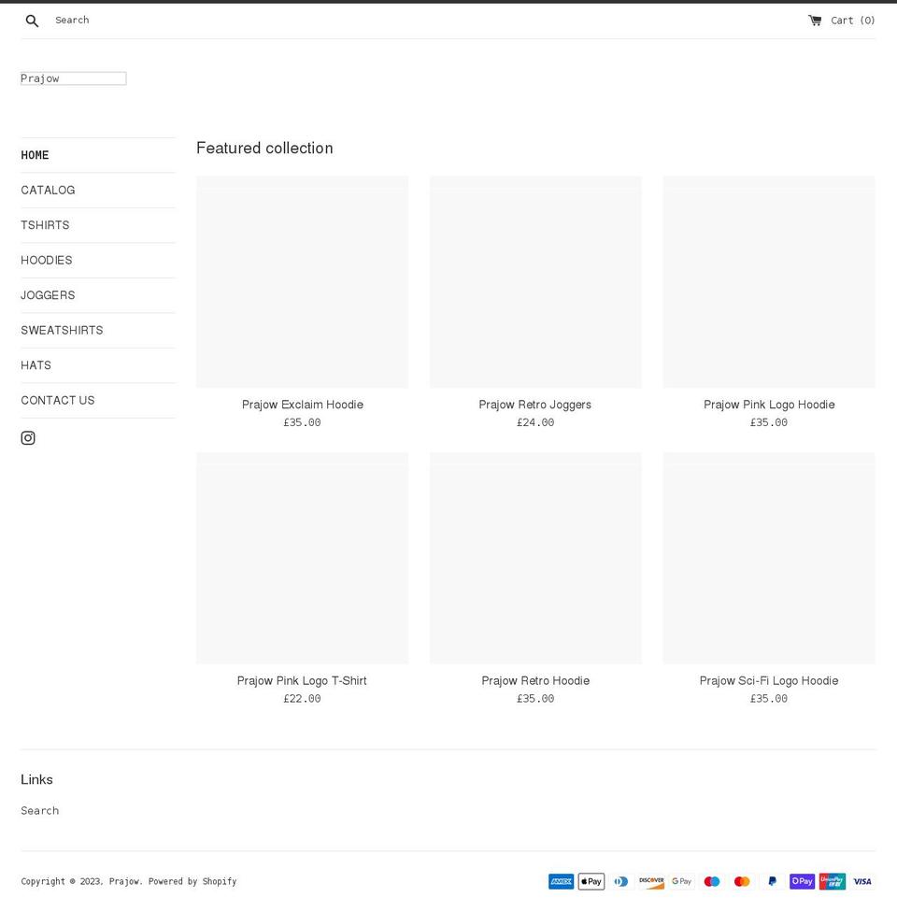Click the footer Search link
The image size is (897, 911).
click(40, 810)
